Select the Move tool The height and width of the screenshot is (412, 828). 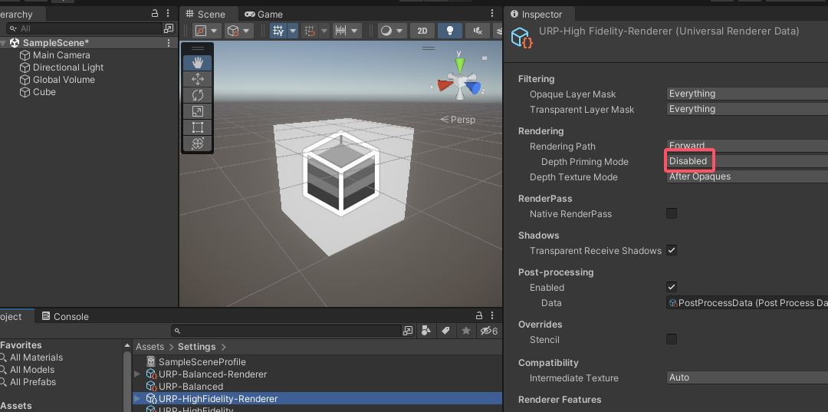[x=197, y=79]
